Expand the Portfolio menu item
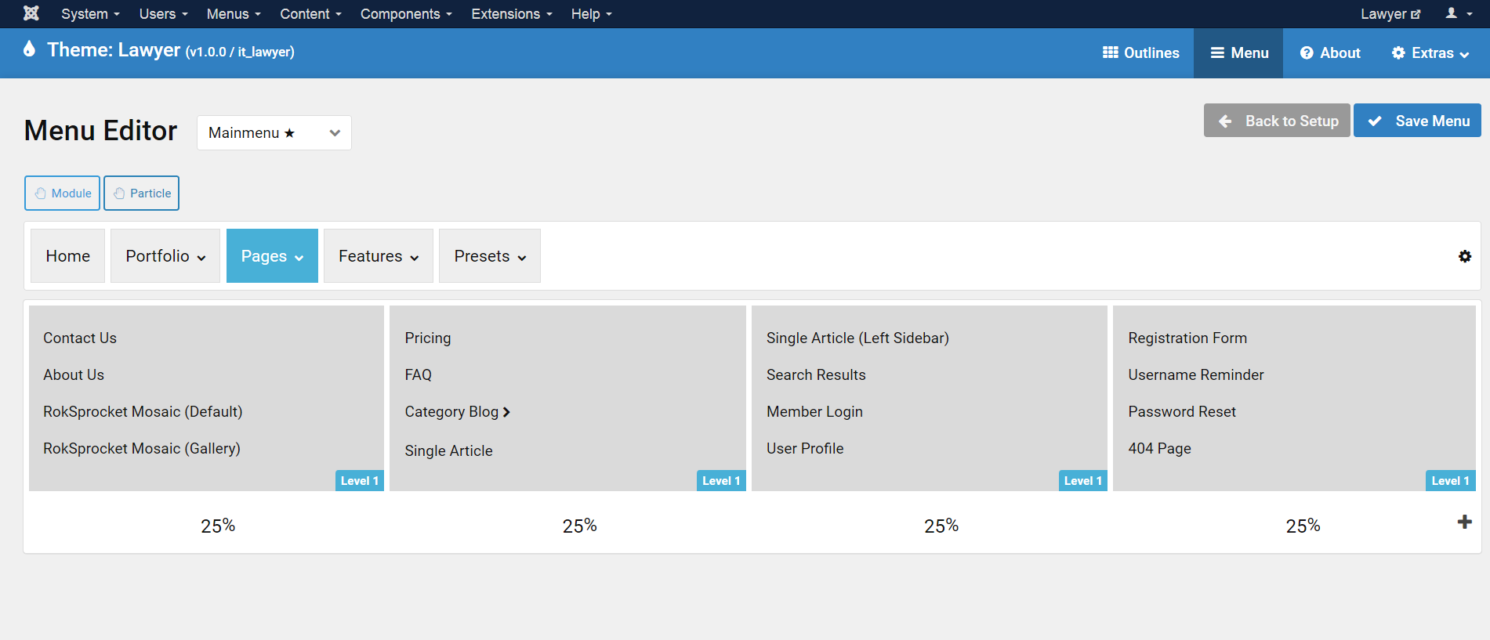 [165, 256]
